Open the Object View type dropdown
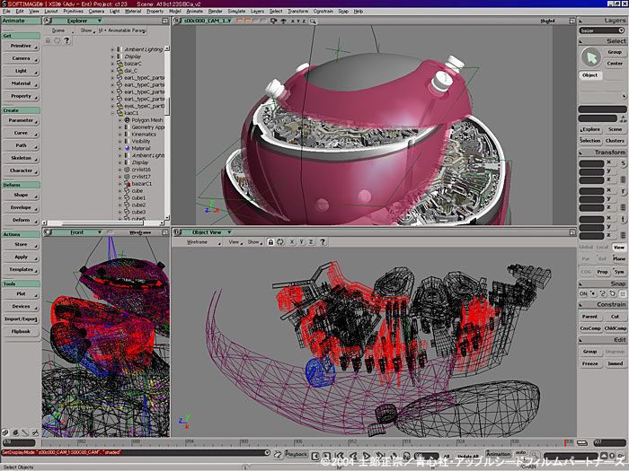The image size is (629, 471). click(x=208, y=232)
